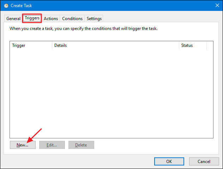Close the Create Task dialog window
Screen dimensions: 223x169
click(x=216, y=5)
